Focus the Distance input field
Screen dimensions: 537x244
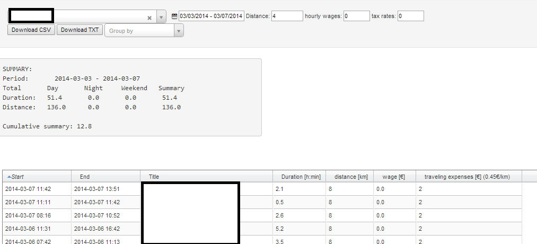tap(287, 16)
